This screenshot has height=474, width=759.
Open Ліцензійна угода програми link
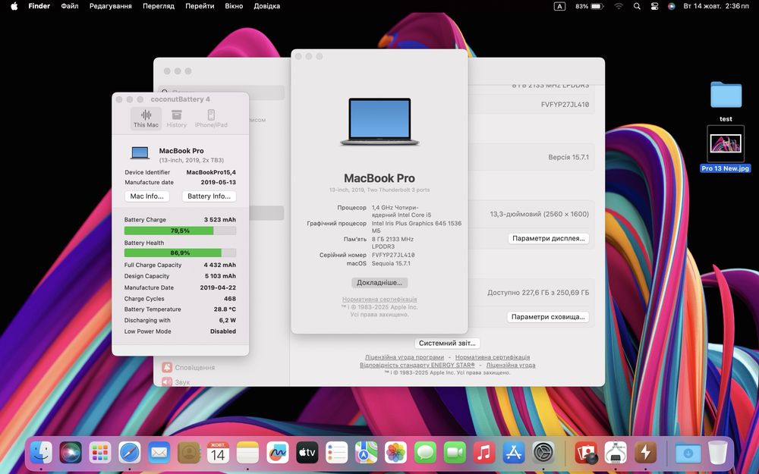coord(405,357)
